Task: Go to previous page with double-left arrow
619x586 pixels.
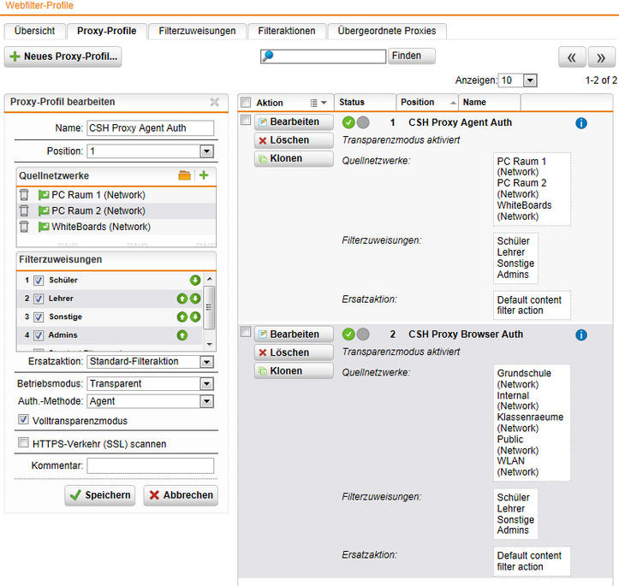Action: [x=572, y=57]
